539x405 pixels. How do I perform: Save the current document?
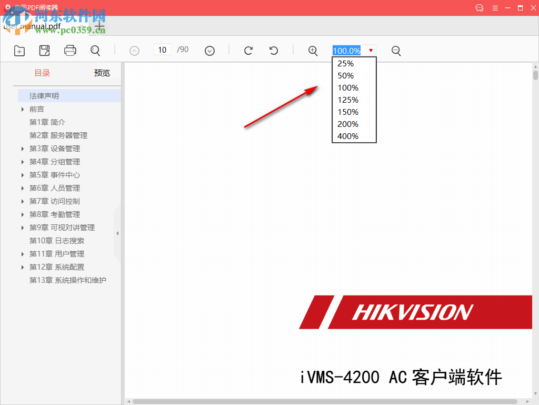[x=44, y=51]
